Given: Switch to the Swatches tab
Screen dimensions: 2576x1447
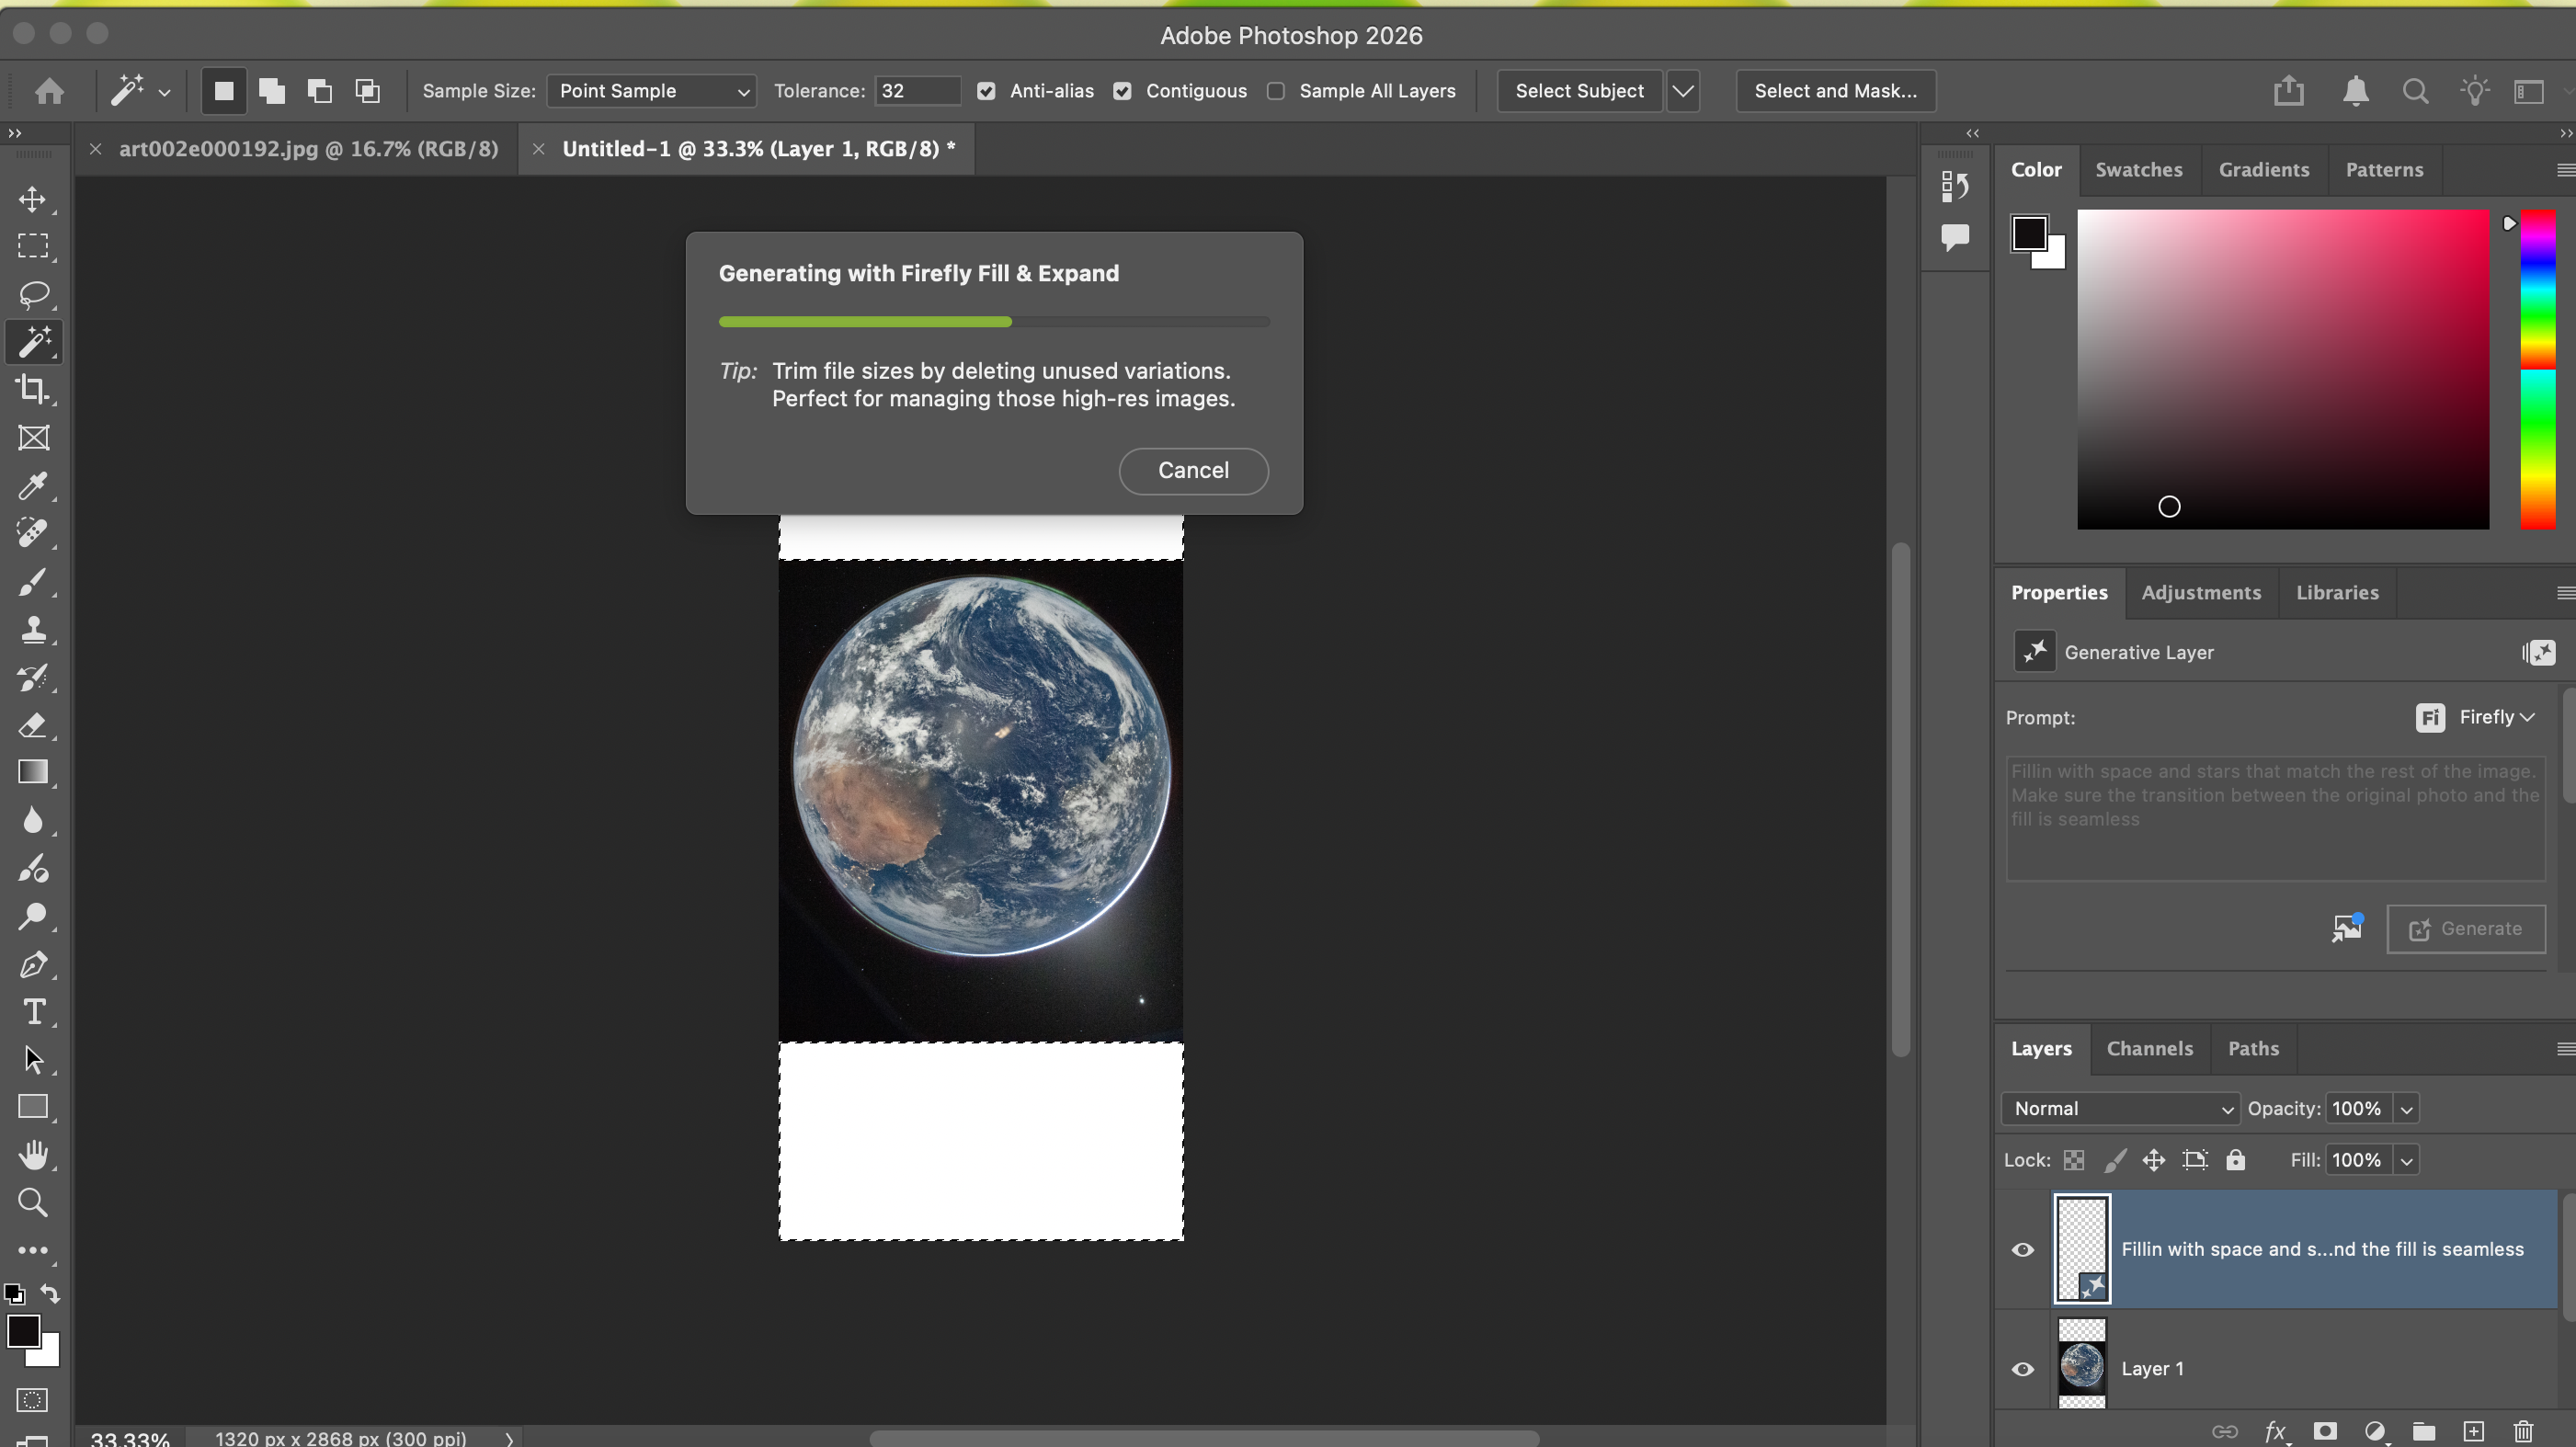Looking at the screenshot, I should point(2139,170).
